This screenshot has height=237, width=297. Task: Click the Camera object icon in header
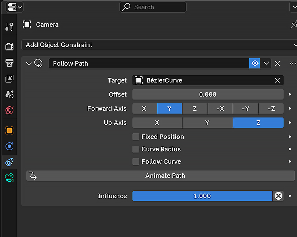[x=27, y=25]
